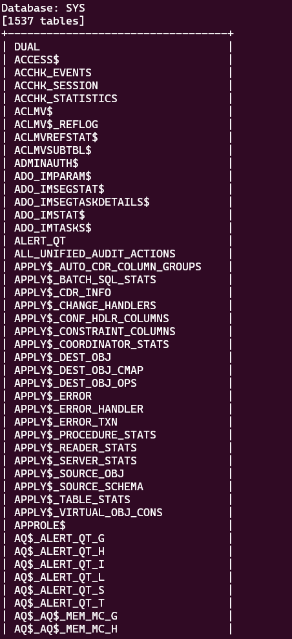This screenshot has width=292, height=639.
Task: Select APPLY$_VIRTUAL_OBJ_CONS table name
Action: click(89, 512)
